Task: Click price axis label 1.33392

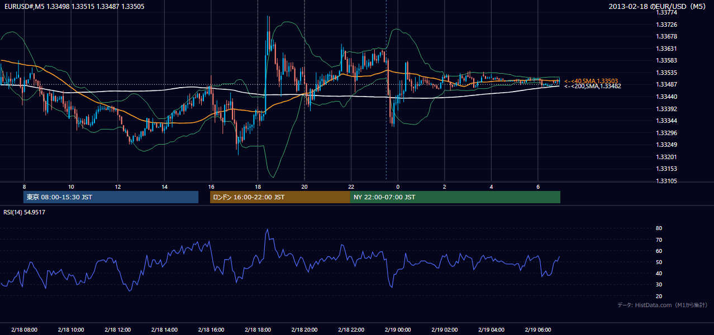Action: (x=667, y=109)
